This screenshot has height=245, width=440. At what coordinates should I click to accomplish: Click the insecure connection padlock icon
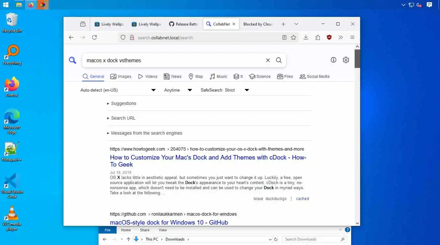pyautogui.click(x=132, y=38)
